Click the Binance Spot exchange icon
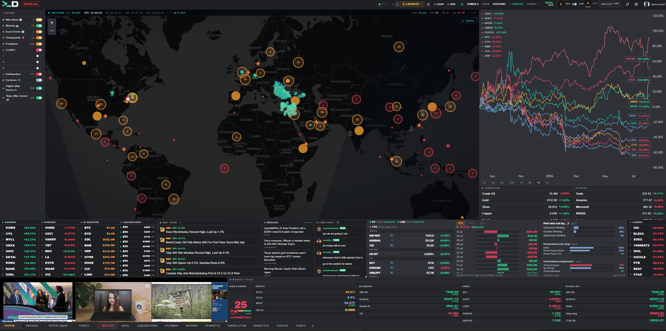 588,3
